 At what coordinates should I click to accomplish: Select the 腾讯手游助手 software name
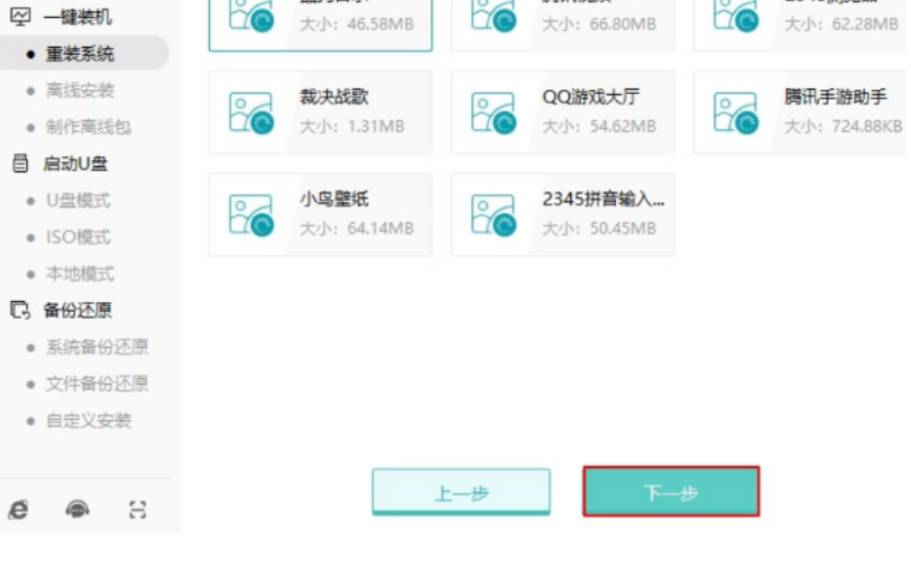click(835, 97)
